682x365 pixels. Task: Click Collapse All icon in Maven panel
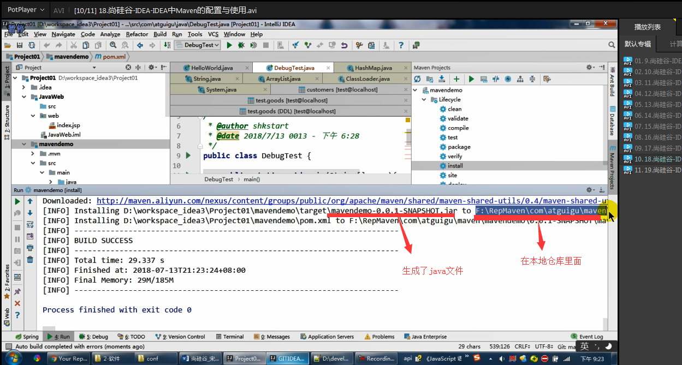[532, 79]
